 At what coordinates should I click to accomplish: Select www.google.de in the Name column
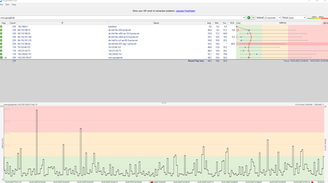115,57
